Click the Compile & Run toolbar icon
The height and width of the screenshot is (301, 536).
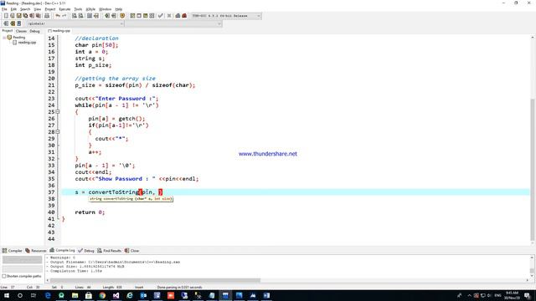(145, 16)
